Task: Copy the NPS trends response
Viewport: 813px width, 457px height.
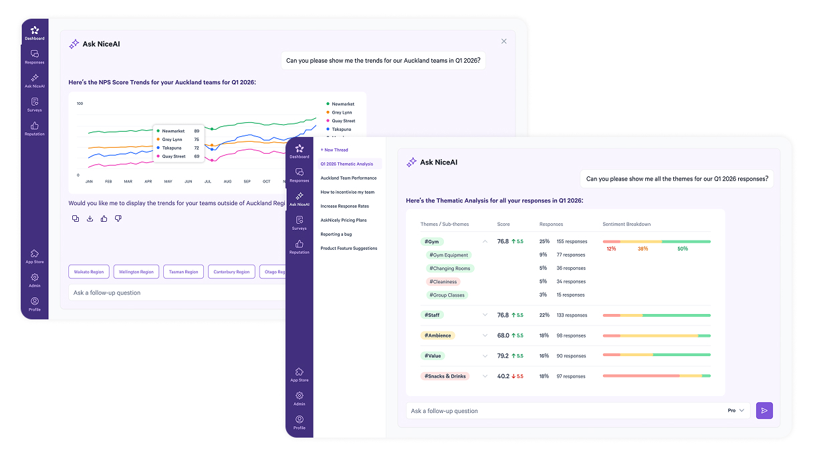Action: 75,218
